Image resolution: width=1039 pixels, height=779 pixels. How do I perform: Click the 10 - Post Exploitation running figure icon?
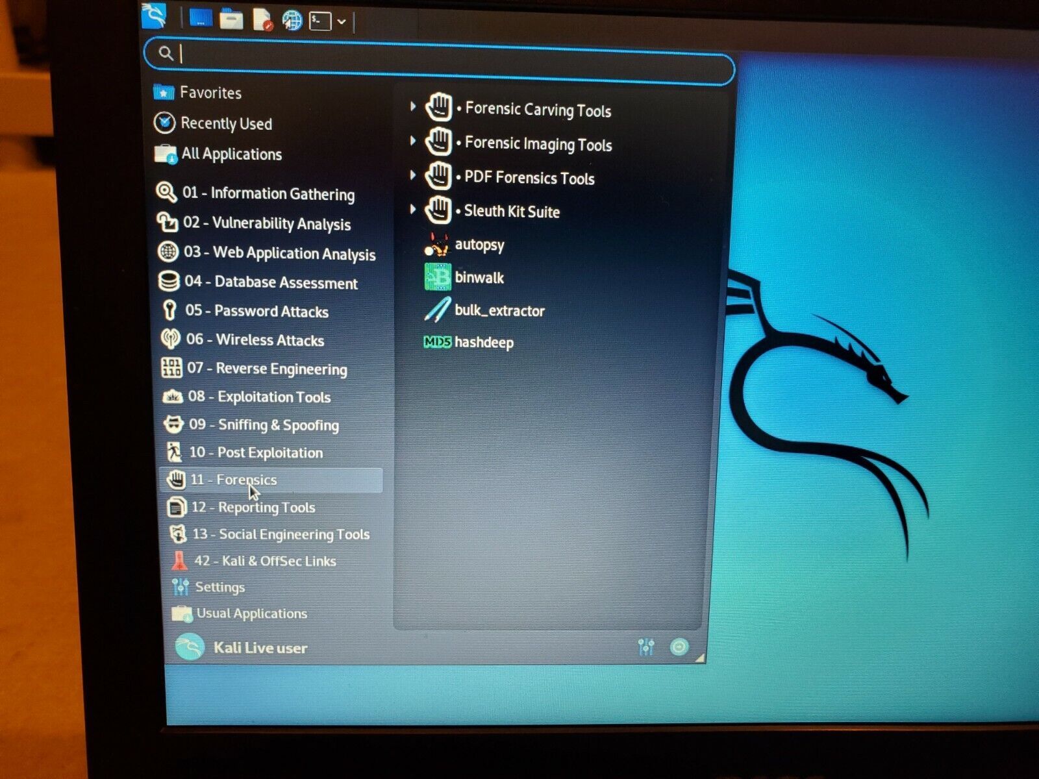tap(174, 451)
